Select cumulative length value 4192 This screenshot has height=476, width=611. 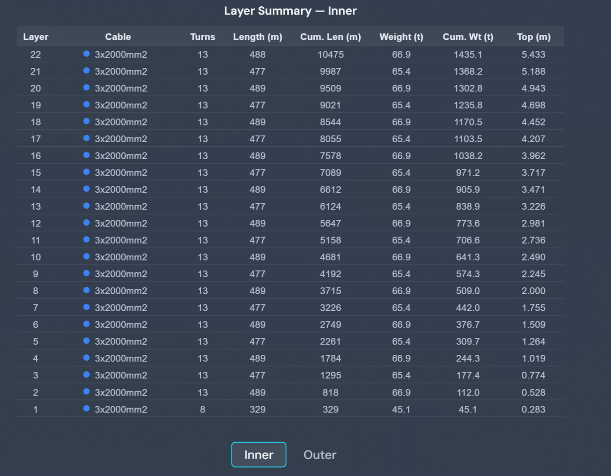(330, 274)
